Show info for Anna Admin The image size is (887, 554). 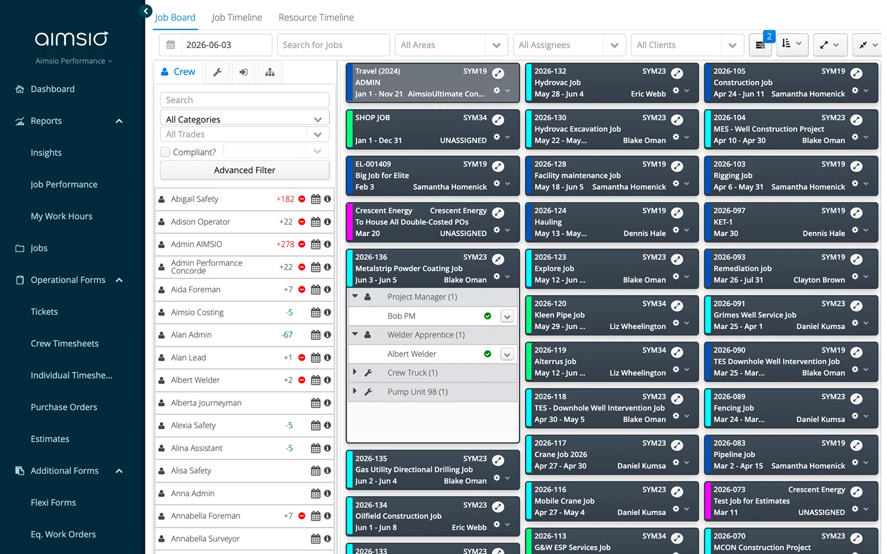tap(327, 493)
